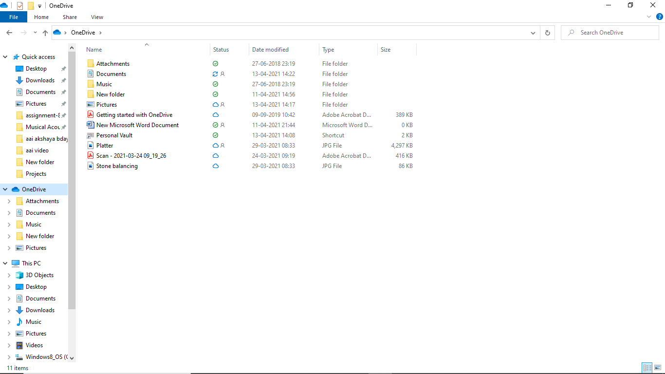Viewport: 665px width, 374px height.
Task: Click the Personal Vault shortcut icon
Action: [x=90, y=135]
